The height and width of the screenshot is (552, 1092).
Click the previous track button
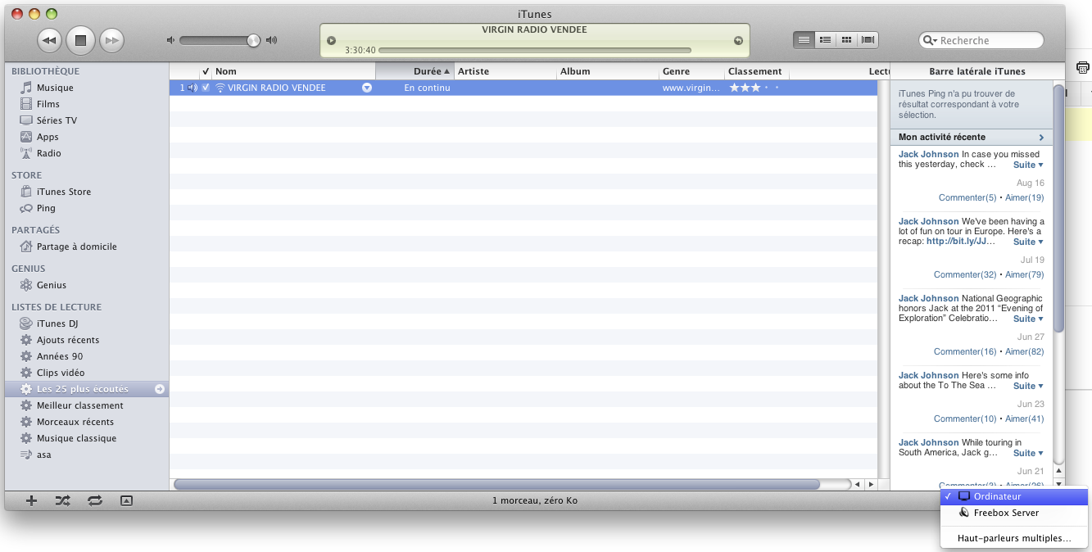click(x=49, y=39)
